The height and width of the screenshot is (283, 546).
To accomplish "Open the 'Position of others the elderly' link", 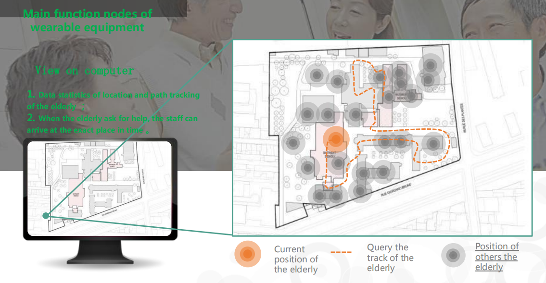I will pyautogui.click(x=497, y=257).
